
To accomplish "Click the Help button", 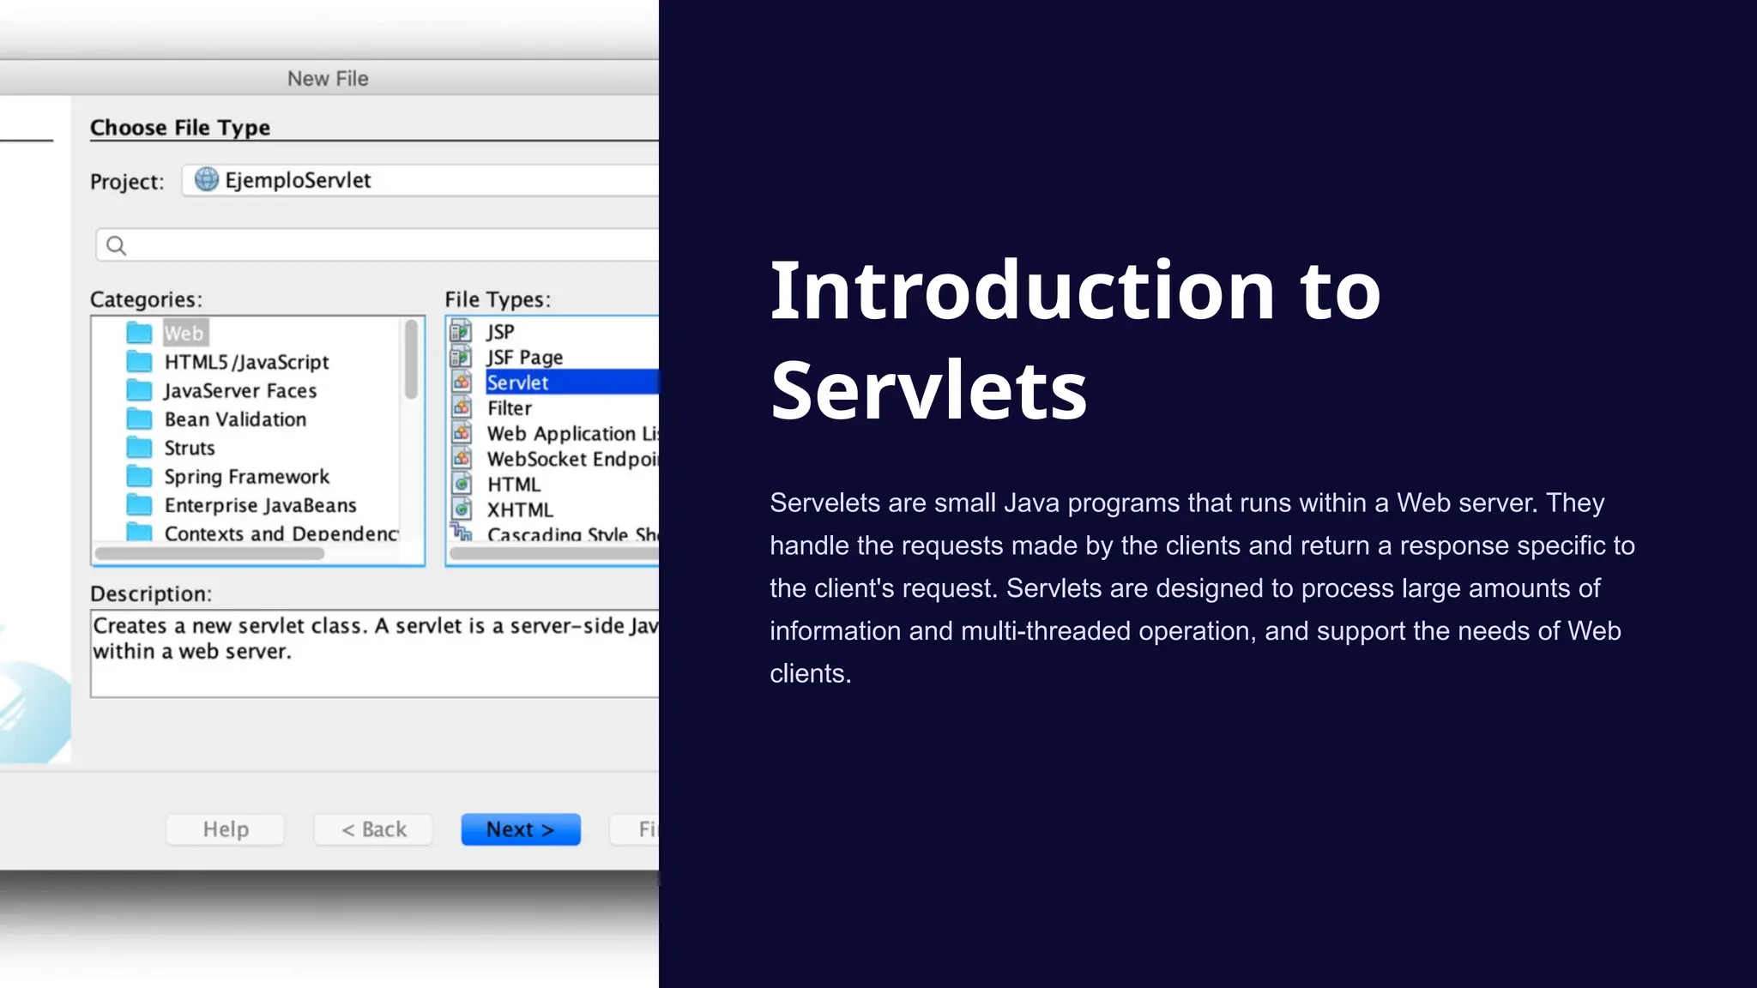I will [x=226, y=829].
